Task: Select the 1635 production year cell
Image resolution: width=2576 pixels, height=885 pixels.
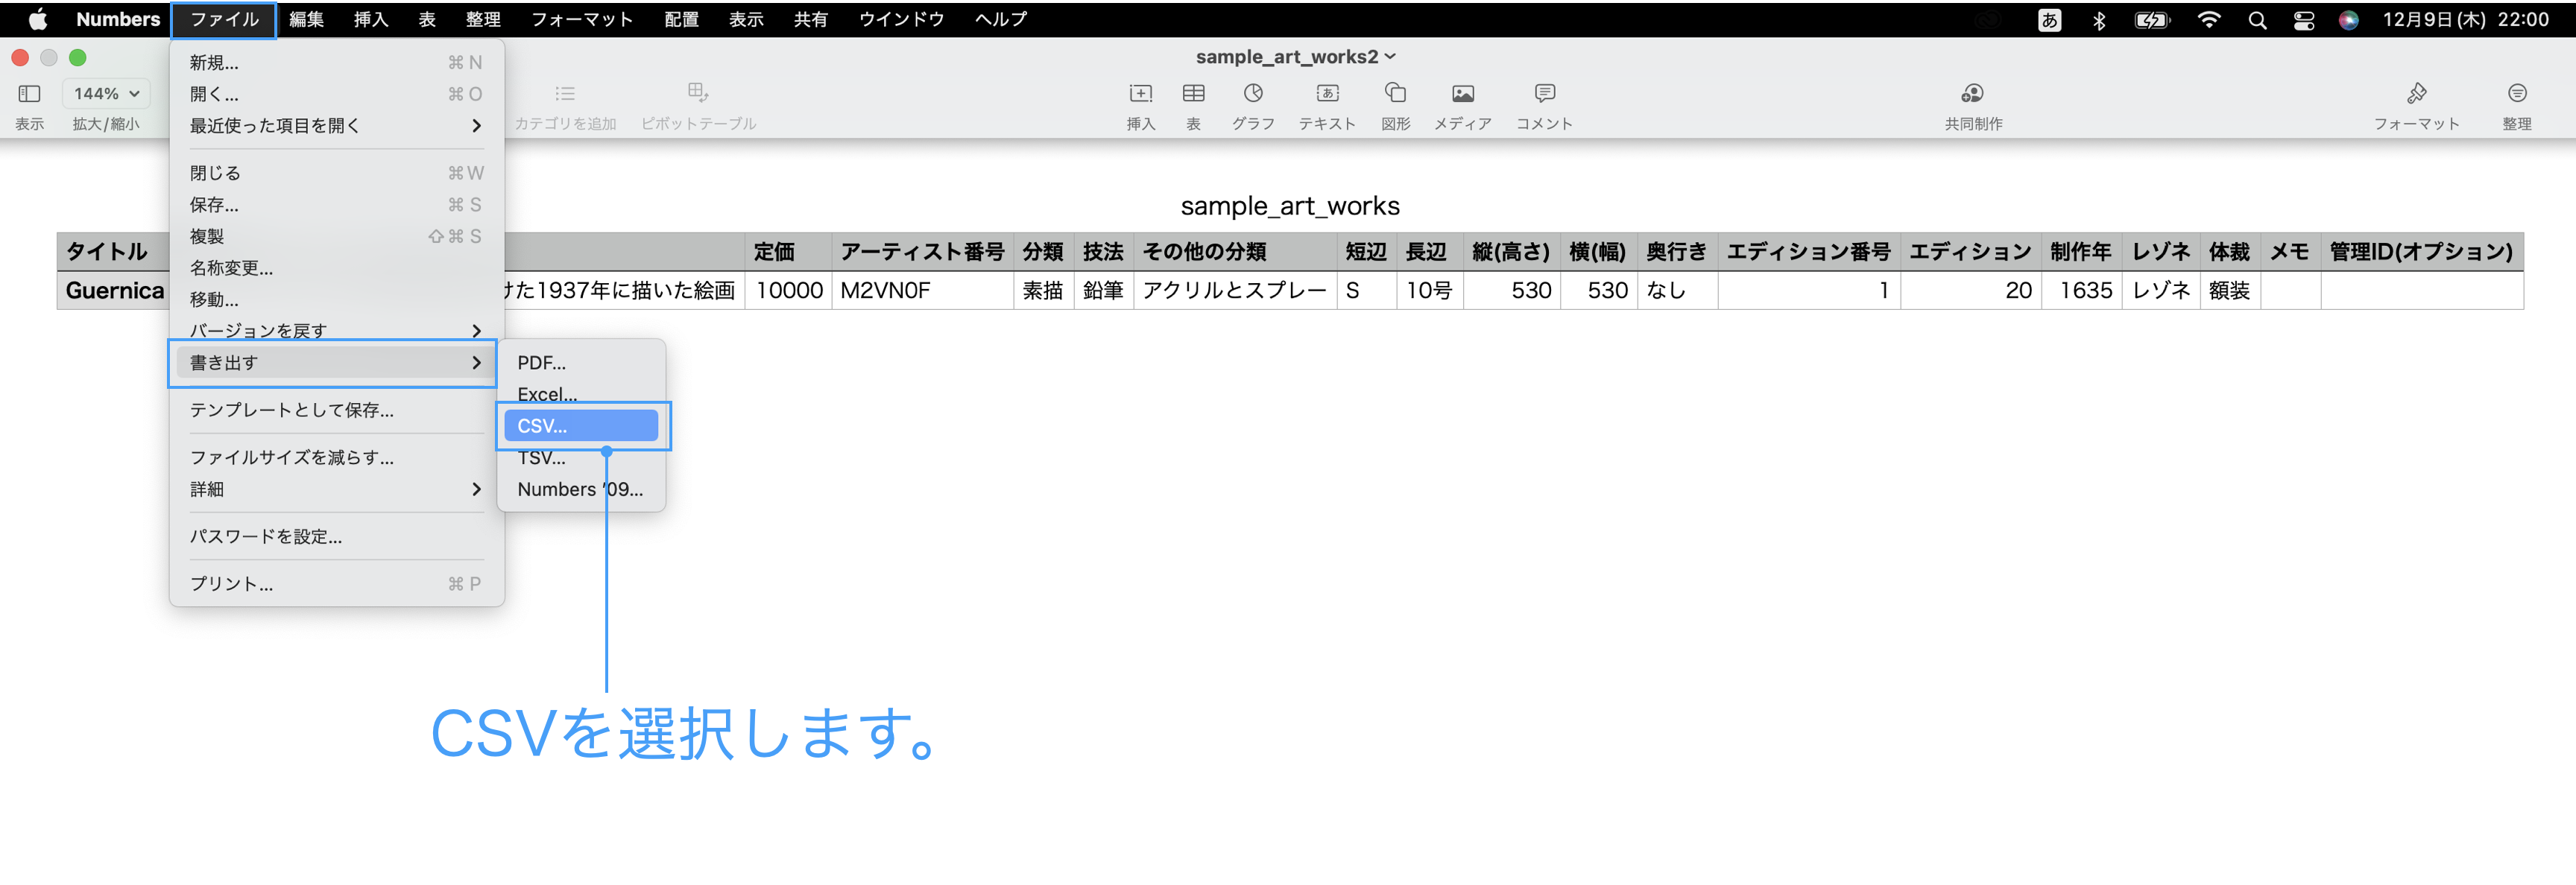Action: pyautogui.click(x=2081, y=291)
